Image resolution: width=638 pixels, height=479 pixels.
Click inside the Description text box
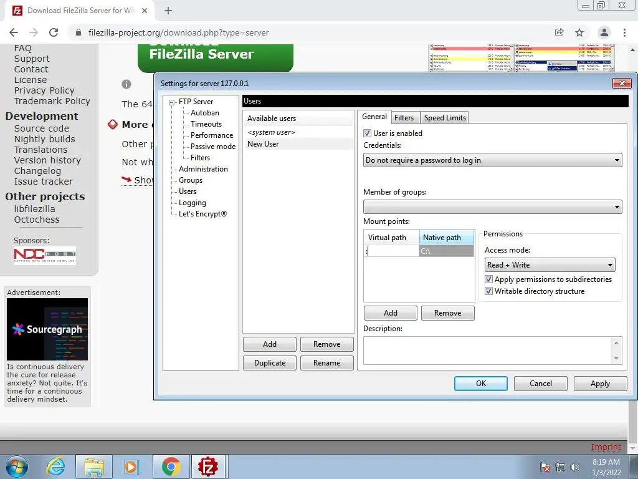pyautogui.click(x=488, y=351)
